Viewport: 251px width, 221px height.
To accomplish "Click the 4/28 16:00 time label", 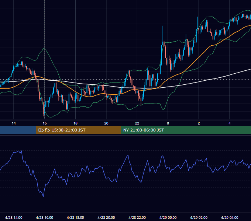I will (x=45, y=217).
